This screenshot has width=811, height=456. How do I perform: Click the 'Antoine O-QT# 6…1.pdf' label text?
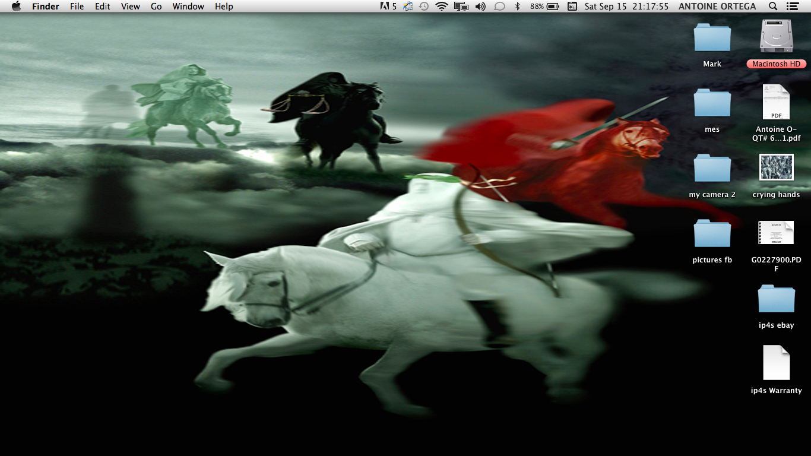click(777, 134)
